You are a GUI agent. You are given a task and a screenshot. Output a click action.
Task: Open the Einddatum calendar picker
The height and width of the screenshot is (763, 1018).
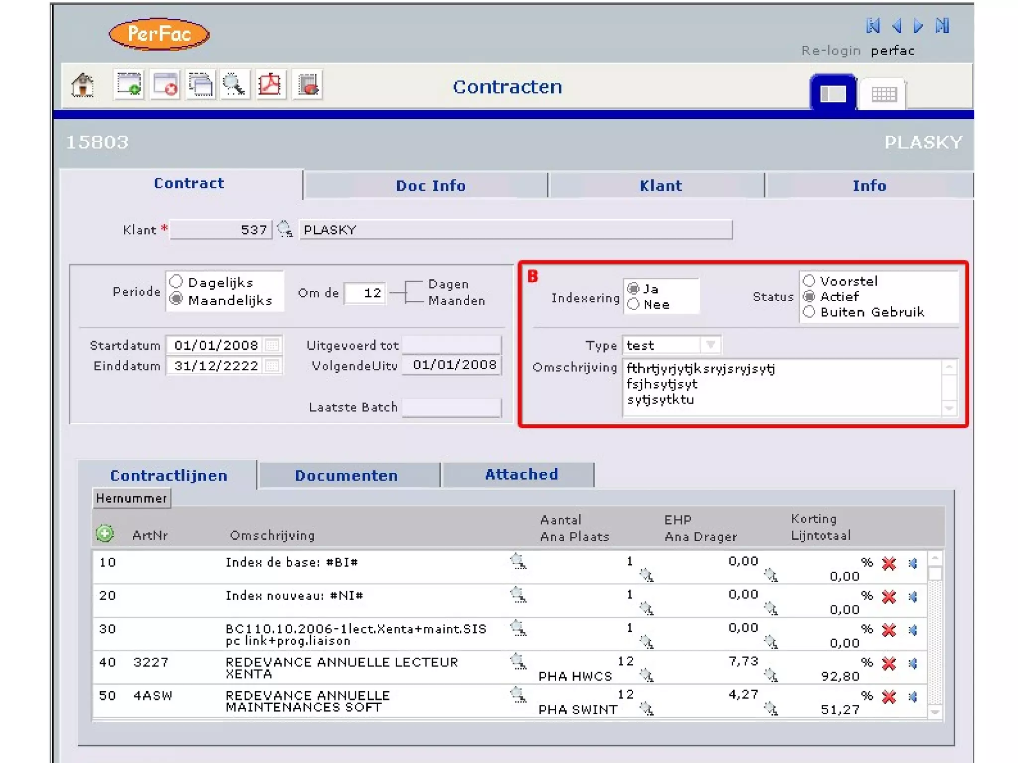(x=272, y=366)
